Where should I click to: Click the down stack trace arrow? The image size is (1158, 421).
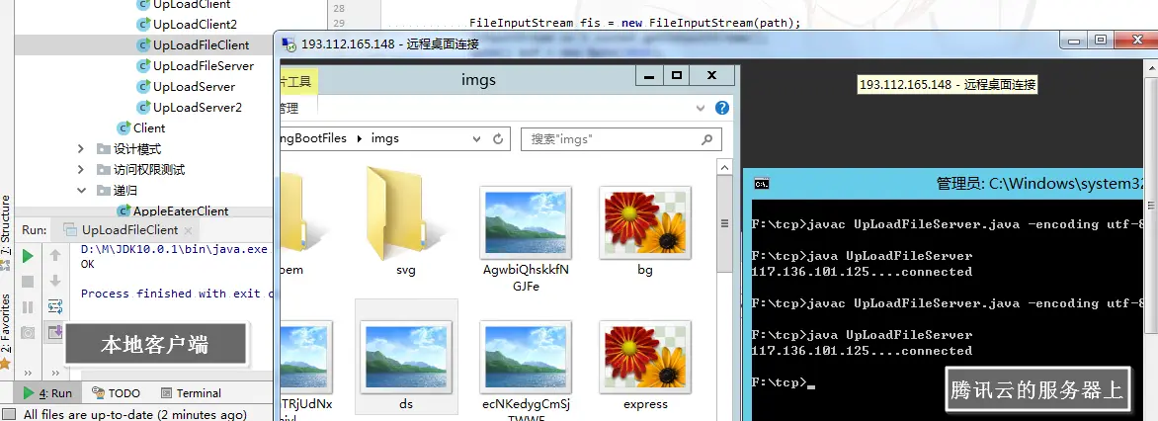coord(54,282)
